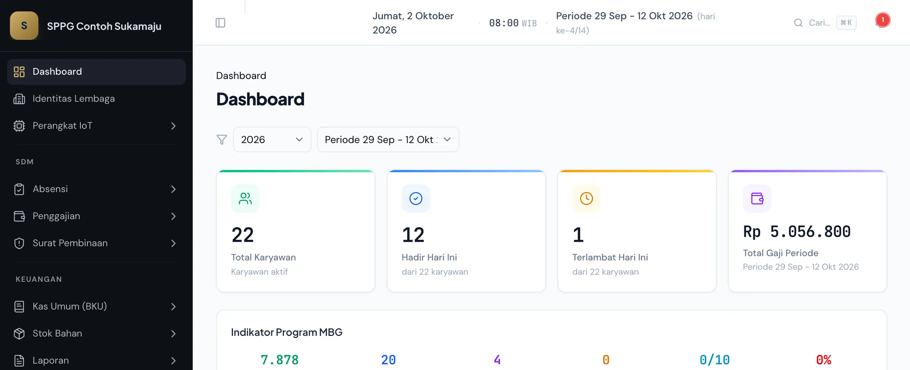Open the Laporan menu item

(96, 361)
